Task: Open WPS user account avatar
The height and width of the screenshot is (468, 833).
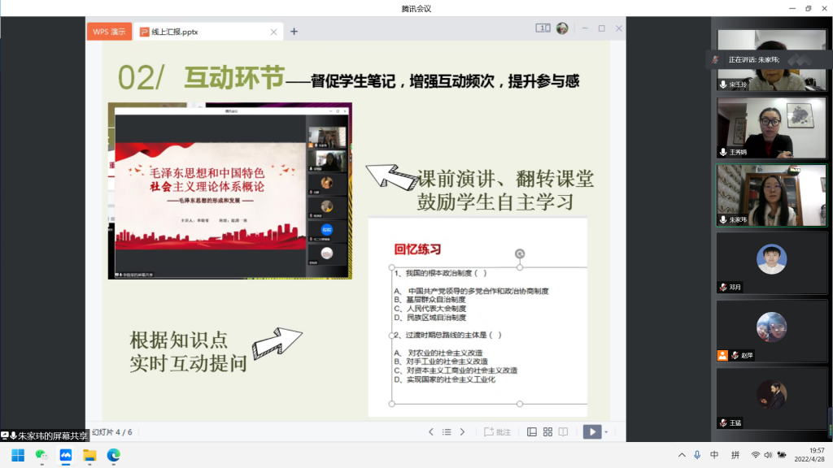Action: click(562, 28)
